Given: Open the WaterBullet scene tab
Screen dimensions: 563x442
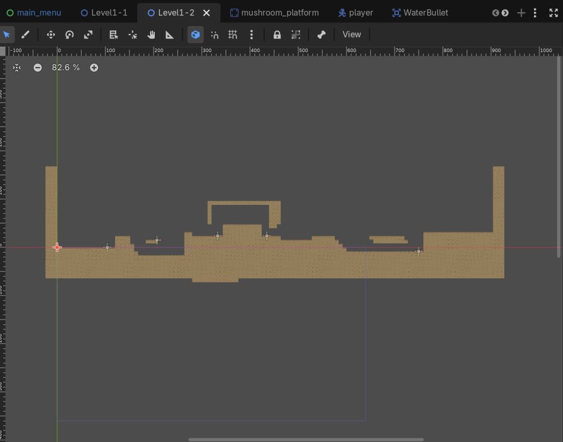Looking at the screenshot, I should point(420,13).
